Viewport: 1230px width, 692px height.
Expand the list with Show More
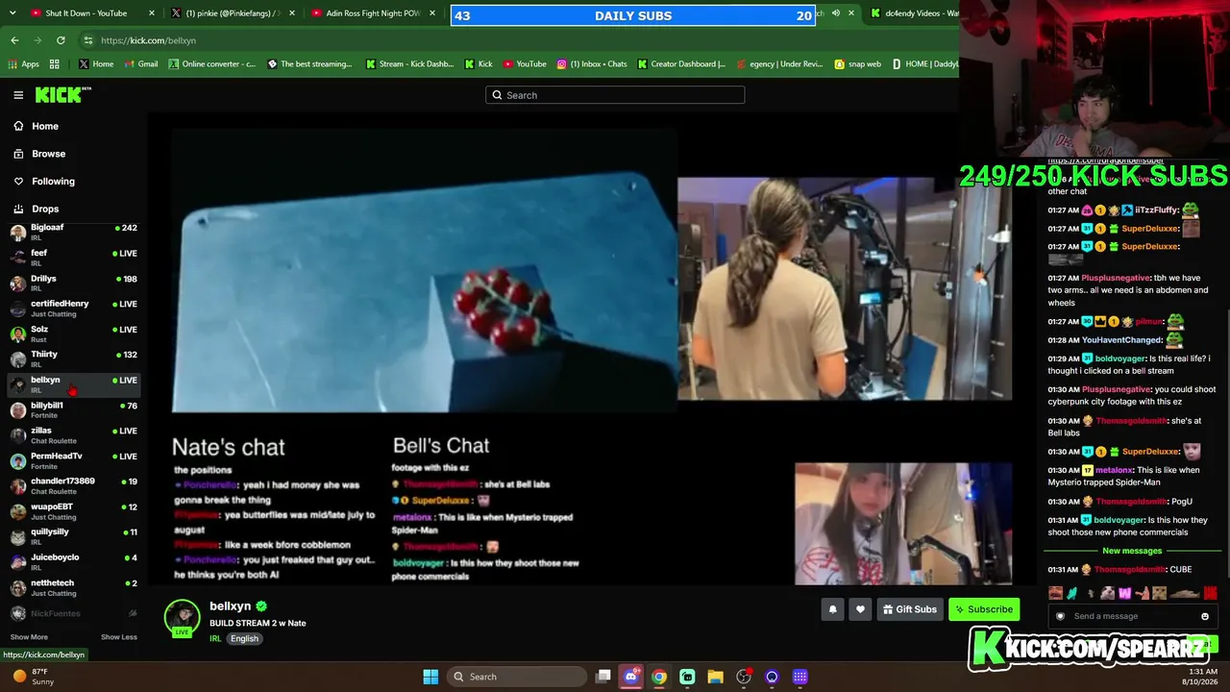pyautogui.click(x=29, y=637)
